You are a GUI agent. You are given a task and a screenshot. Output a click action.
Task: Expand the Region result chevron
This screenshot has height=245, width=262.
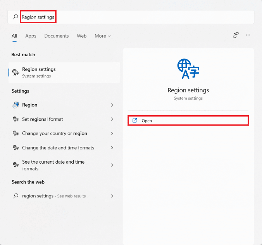point(112,105)
